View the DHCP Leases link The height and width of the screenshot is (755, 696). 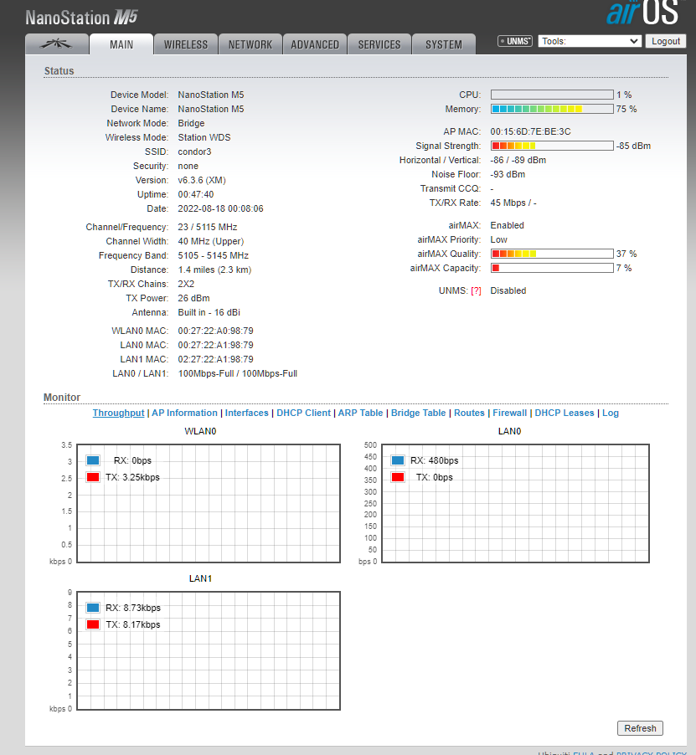click(565, 413)
